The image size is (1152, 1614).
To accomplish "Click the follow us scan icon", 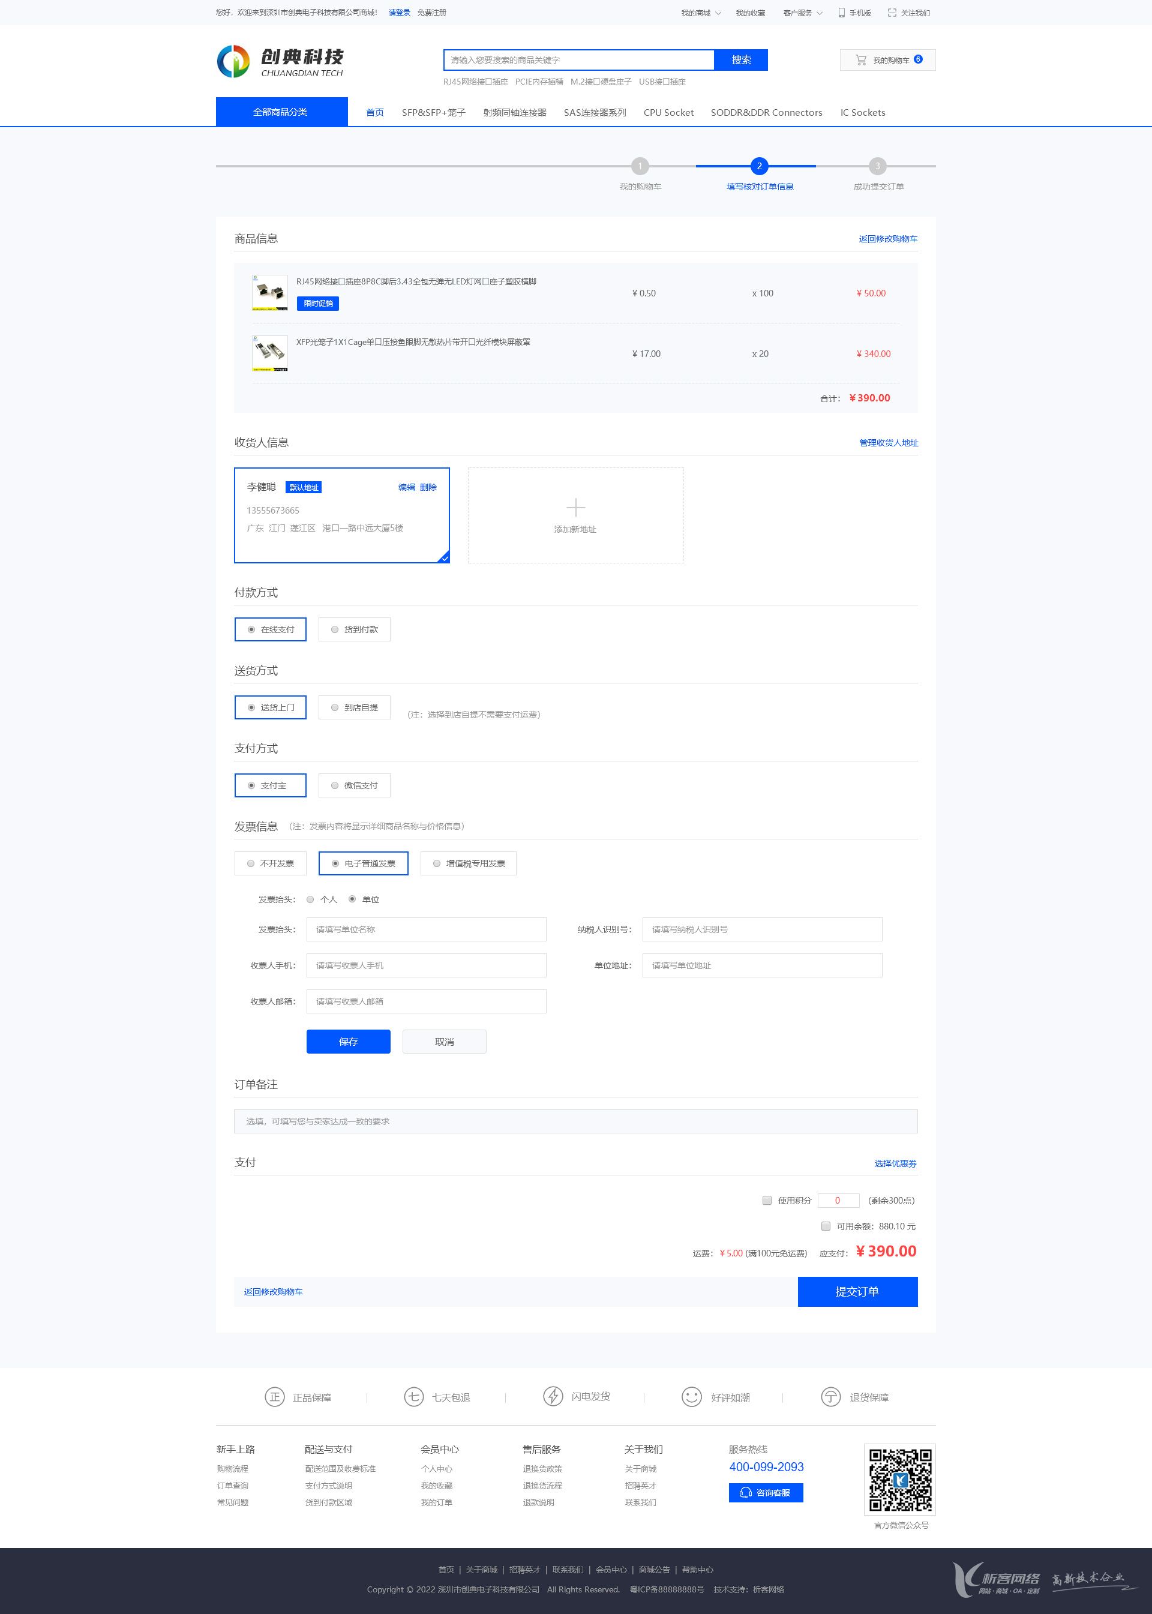I will (x=892, y=13).
